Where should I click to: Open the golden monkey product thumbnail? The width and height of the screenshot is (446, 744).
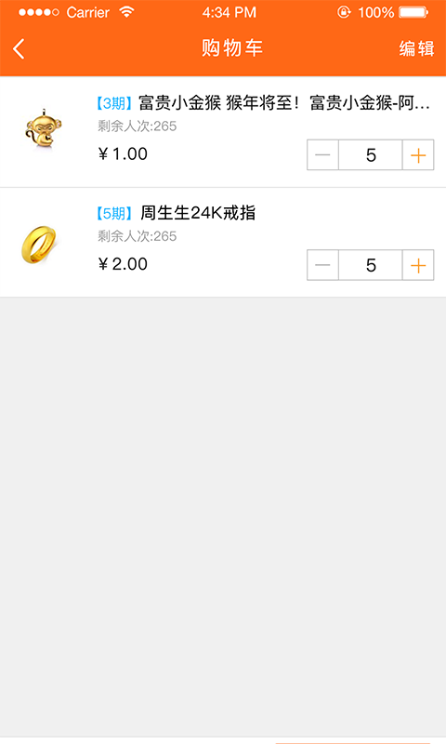[x=43, y=128]
